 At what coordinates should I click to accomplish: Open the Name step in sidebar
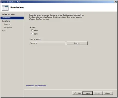[4, 31]
